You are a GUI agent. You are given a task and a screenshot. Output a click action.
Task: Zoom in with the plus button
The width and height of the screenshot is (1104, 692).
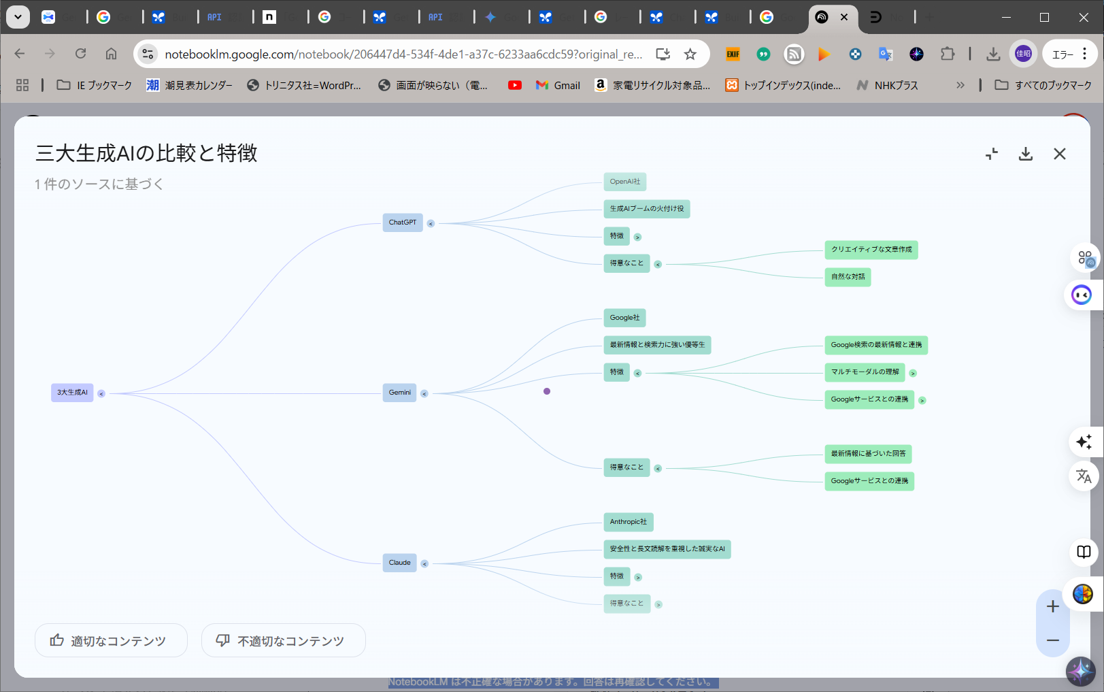click(1052, 606)
